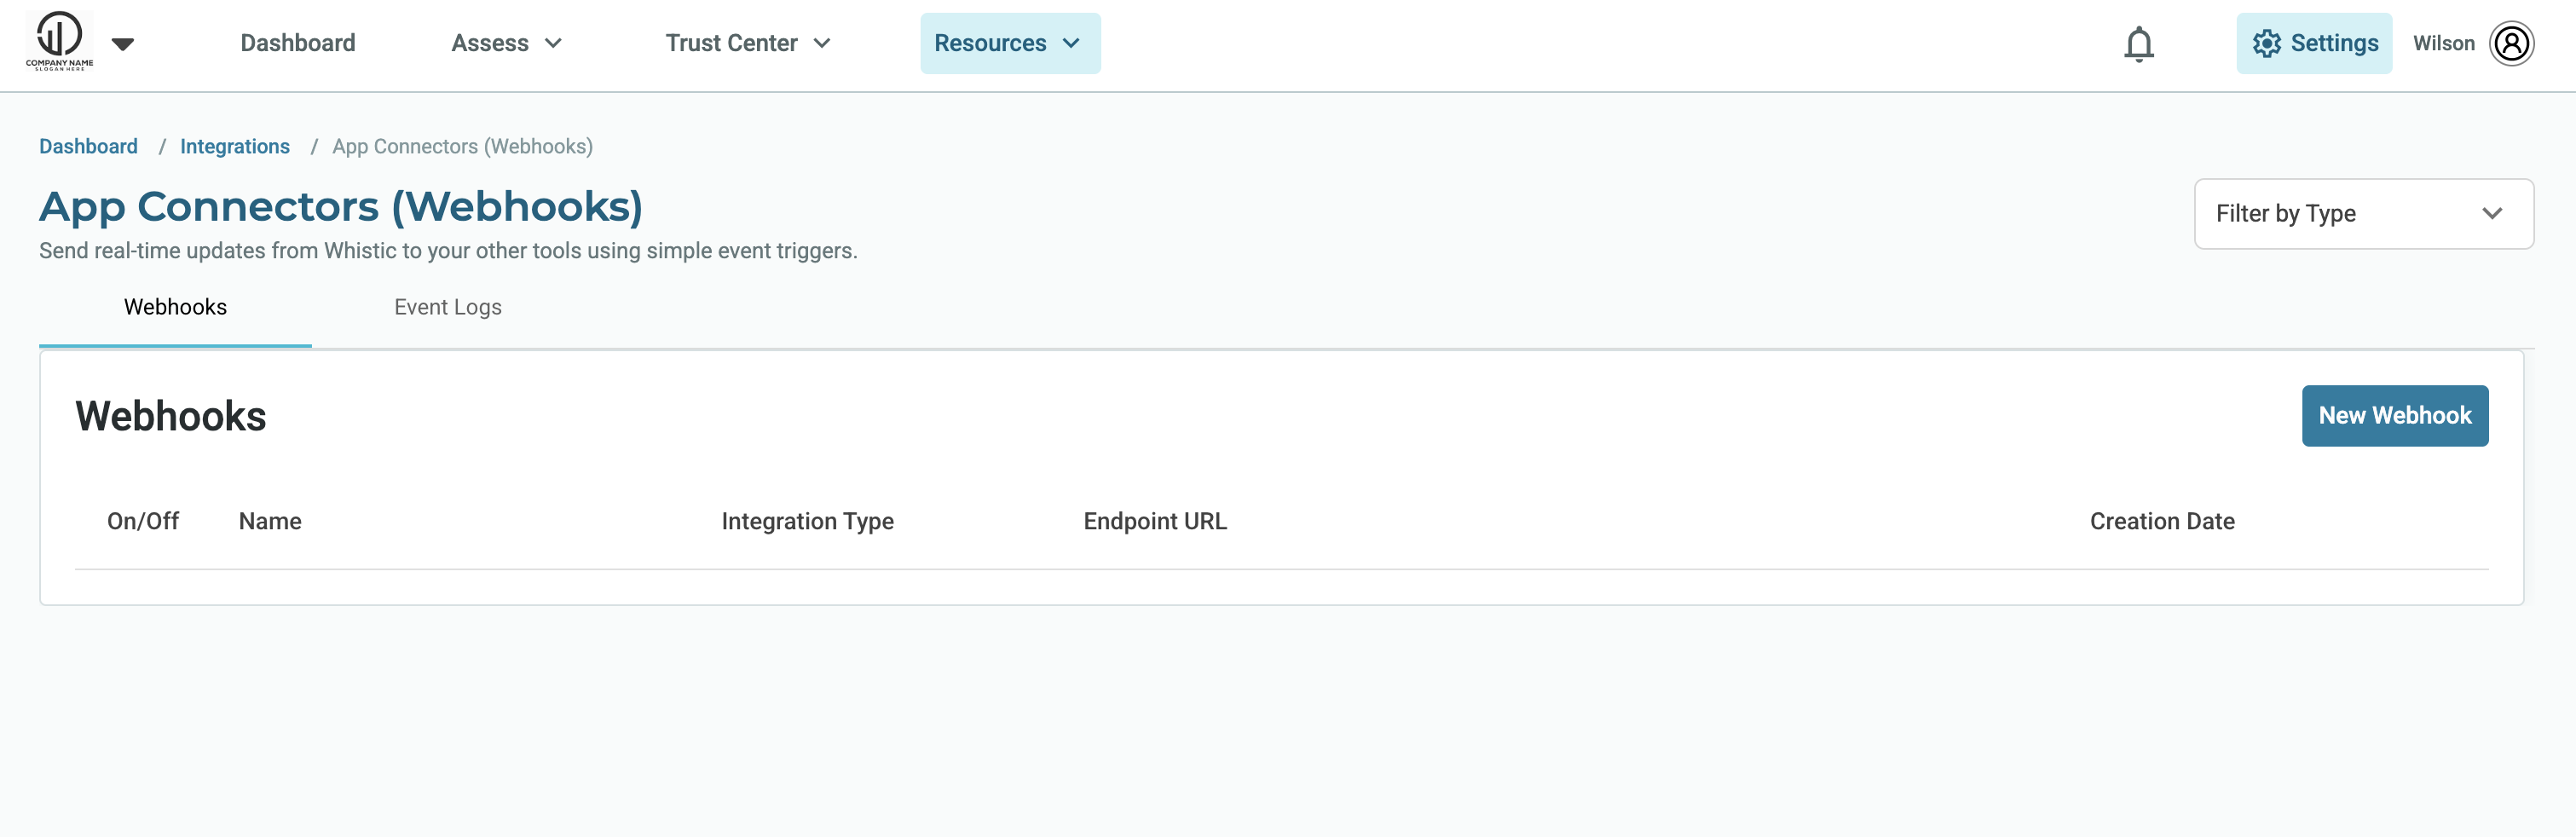Follow the Integrations breadcrumb link
This screenshot has height=837, width=2576.
[x=235, y=146]
